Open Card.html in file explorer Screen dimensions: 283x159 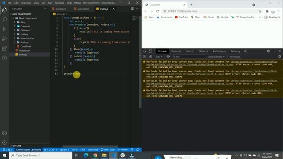pyautogui.click(x=26, y=46)
